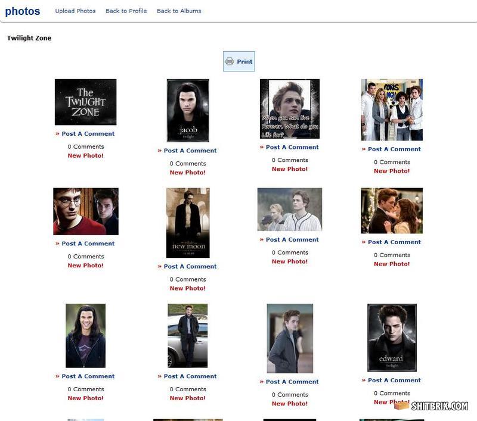Go Back to Profile
477x421 pixels.
(x=126, y=11)
